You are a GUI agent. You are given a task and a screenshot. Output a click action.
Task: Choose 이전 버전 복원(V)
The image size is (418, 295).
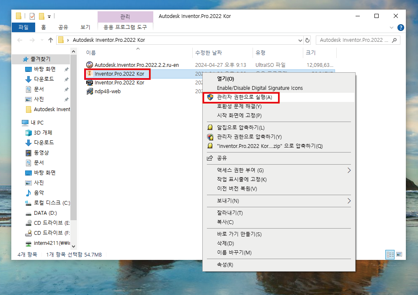click(279, 188)
